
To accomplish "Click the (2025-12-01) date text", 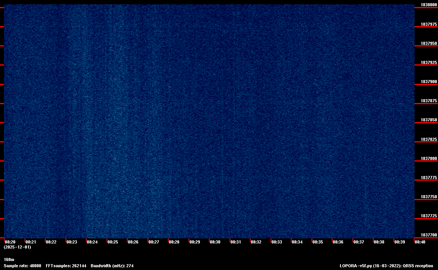I will (17, 247).
